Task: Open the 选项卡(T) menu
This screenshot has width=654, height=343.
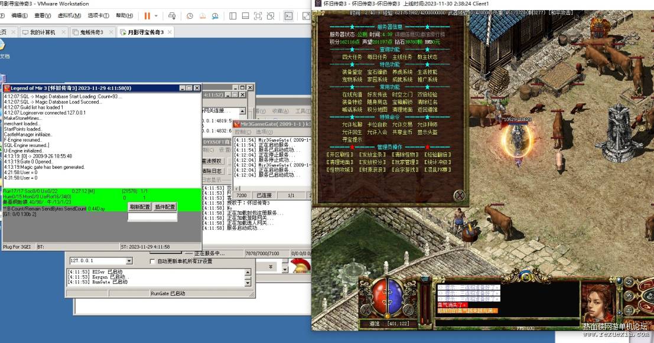Action: tap(99, 15)
